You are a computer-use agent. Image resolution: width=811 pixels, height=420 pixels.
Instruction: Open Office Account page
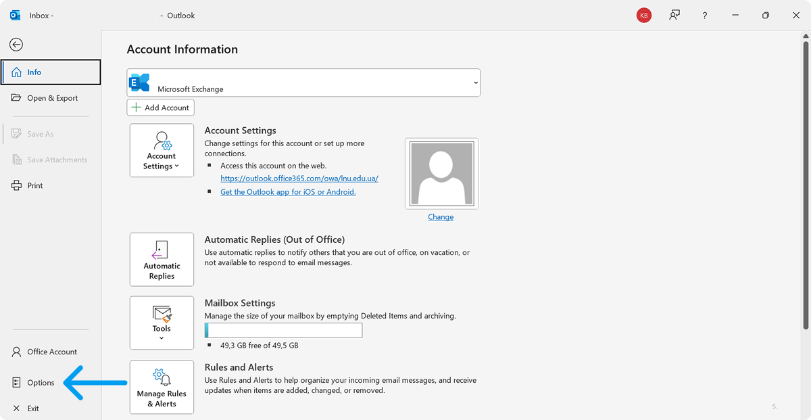51,352
